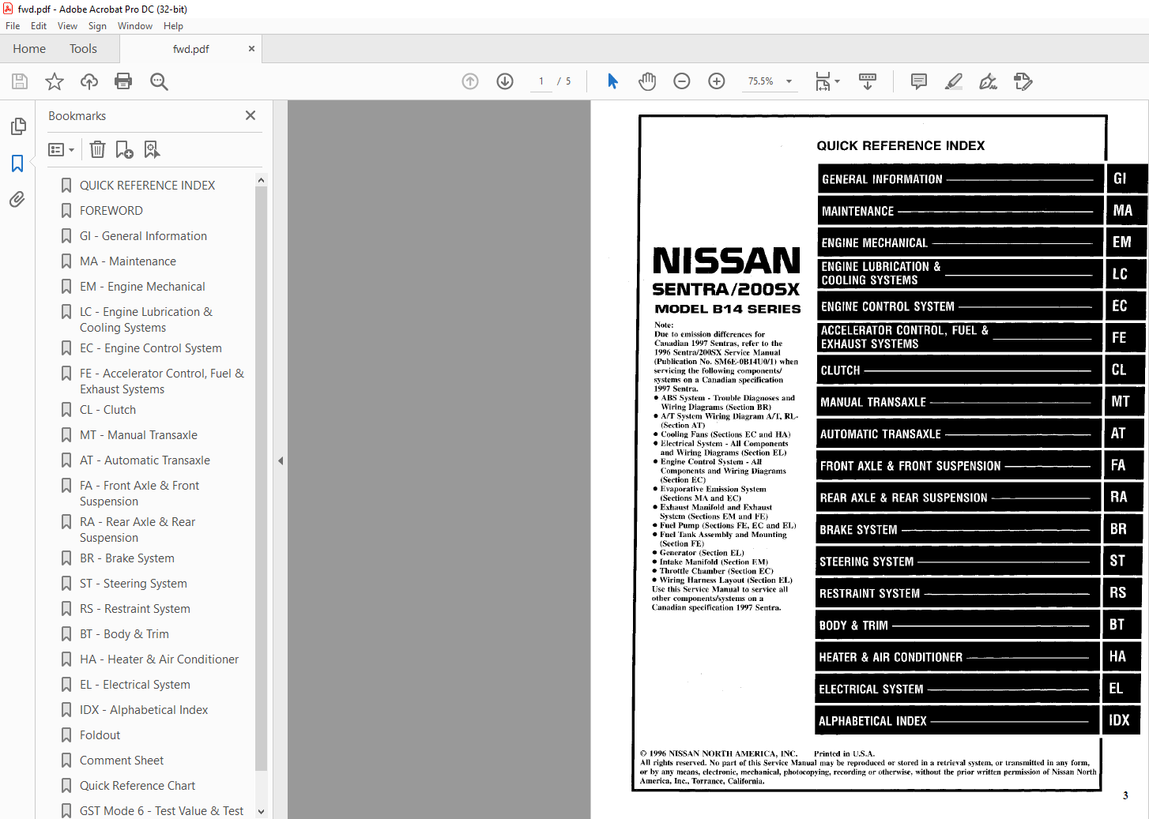Open the Sign menu
1149x819 pixels.
click(97, 26)
